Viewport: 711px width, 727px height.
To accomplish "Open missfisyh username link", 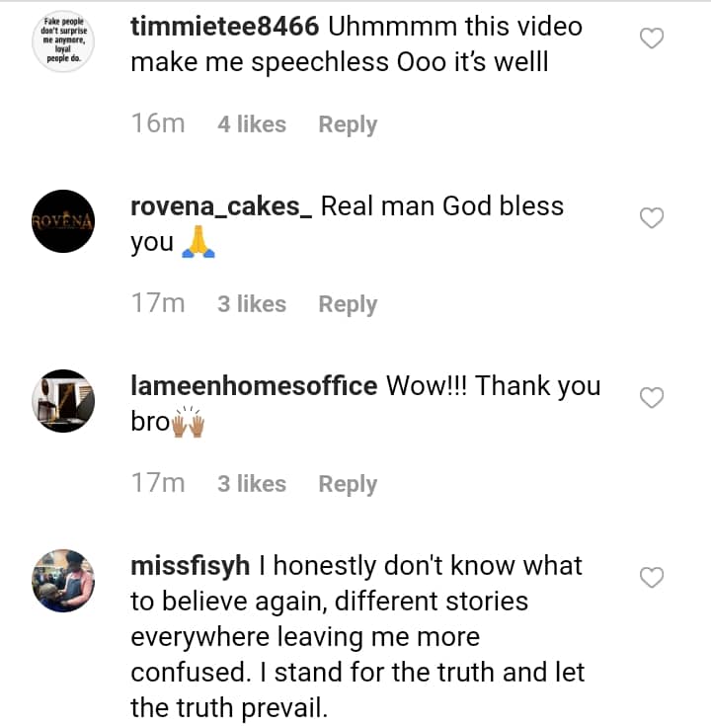I will click(x=194, y=566).
